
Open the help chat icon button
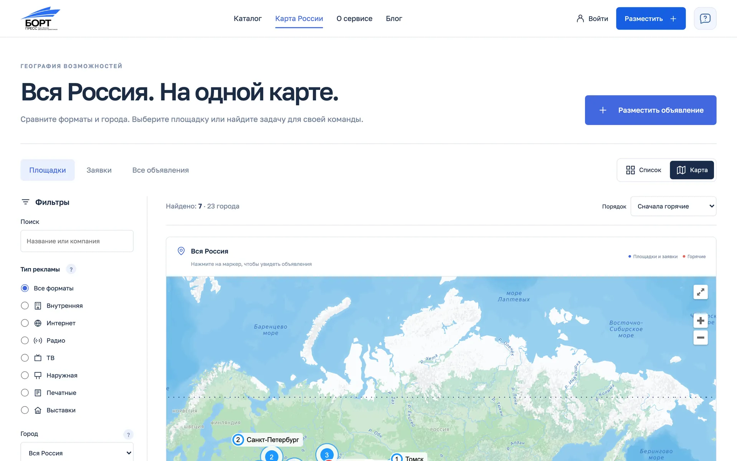tap(705, 18)
